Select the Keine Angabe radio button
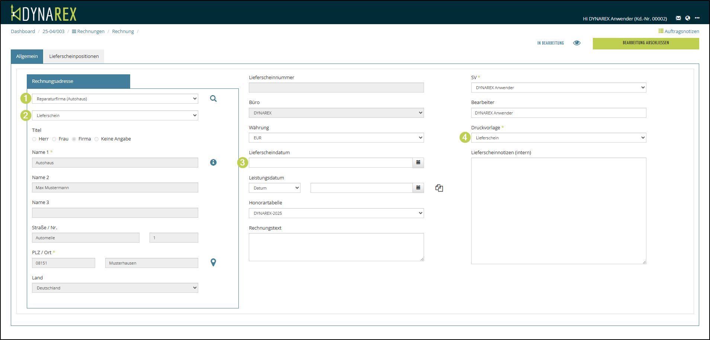The height and width of the screenshot is (340, 710). click(97, 139)
